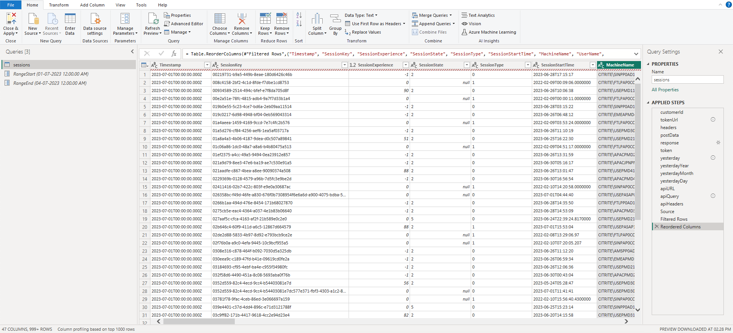Open the Enter Data table icon
The image size is (733, 333).
(x=70, y=19)
